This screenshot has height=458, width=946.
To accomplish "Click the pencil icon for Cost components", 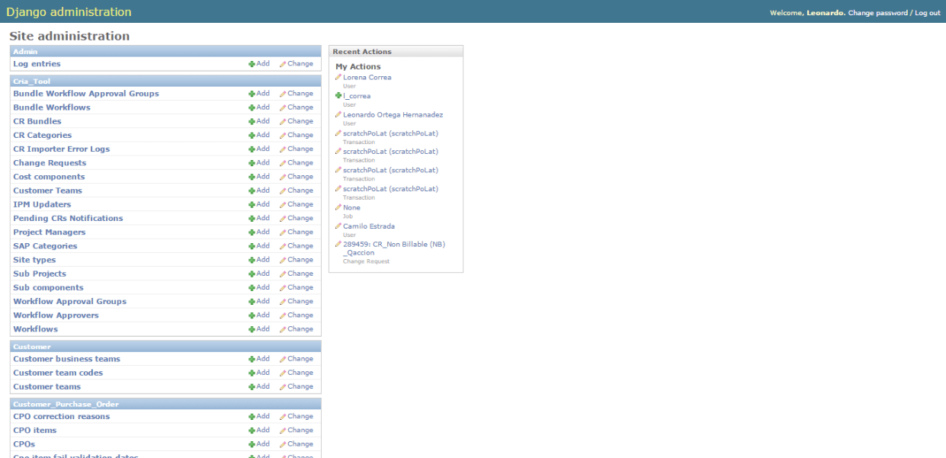I will point(283,177).
